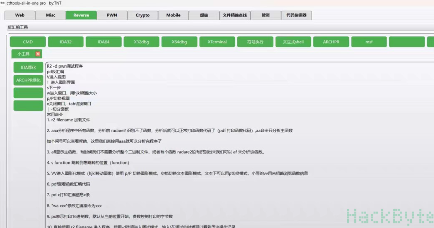434x228 pixels.
Task: Click the 符号执行 button
Action: [255, 42]
